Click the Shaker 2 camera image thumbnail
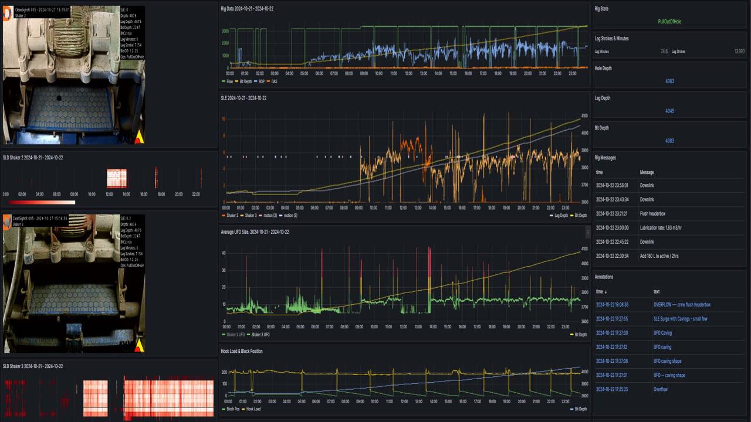Viewport: 751px width, 422px height. tap(73, 75)
